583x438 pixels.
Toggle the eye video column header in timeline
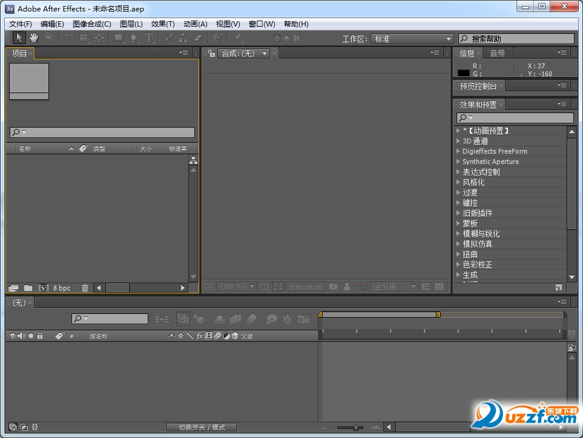pyautogui.click(x=12, y=336)
